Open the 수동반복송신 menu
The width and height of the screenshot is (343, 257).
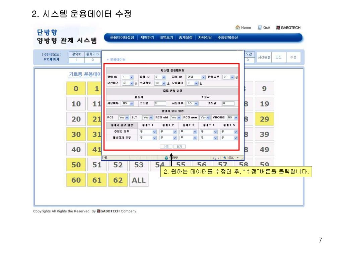(228, 37)
